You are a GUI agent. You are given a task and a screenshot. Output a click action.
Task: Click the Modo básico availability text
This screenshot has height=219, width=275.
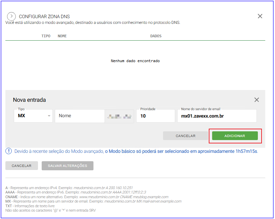pos(181,151)
